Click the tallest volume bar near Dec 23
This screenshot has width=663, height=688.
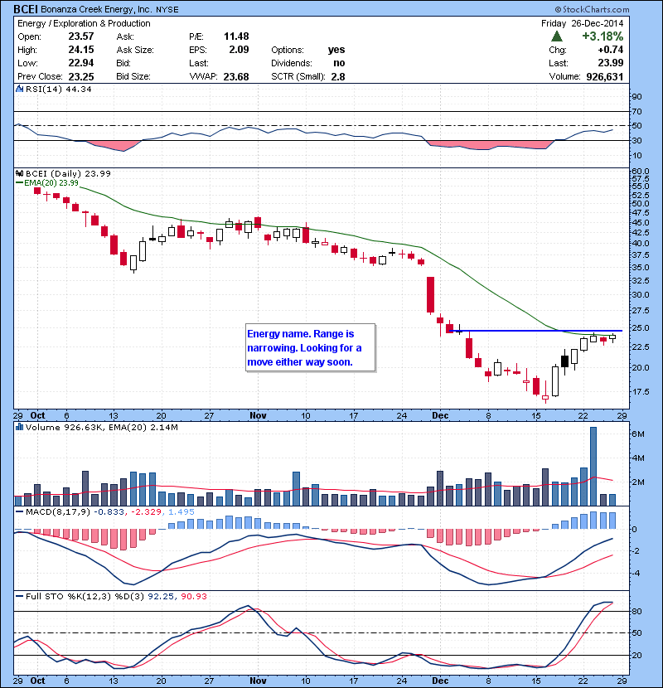coord(593,466)
